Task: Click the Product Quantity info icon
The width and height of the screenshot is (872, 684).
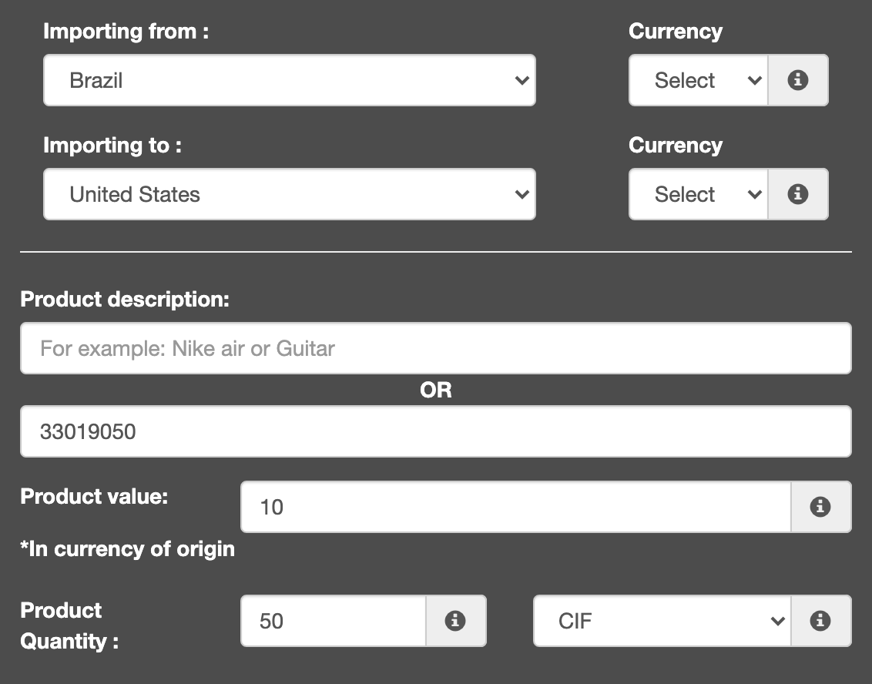Action: pyautogui.click(x=455, y=621)
